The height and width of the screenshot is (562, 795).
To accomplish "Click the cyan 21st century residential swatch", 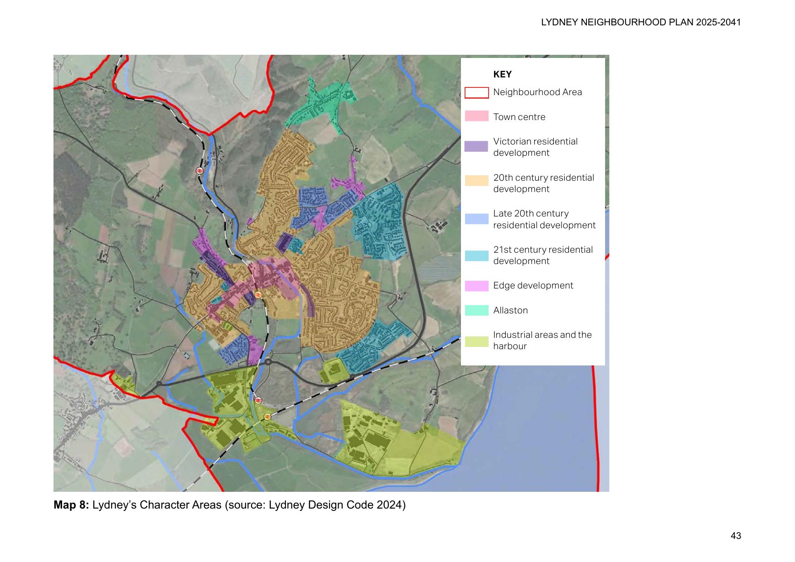I will pyautogui.click(x=477, y=255).
